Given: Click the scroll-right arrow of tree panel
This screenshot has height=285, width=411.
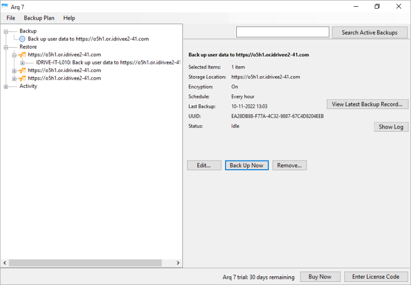Looking at the screenshot, I should pyautogui.click(x=178, y=263).
